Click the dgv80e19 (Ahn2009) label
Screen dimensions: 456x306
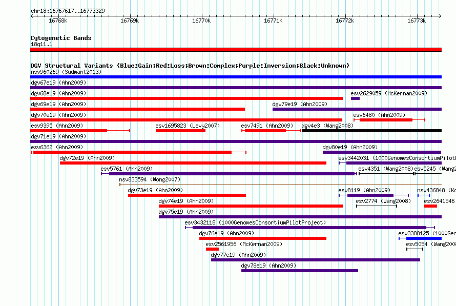[350, 147]
